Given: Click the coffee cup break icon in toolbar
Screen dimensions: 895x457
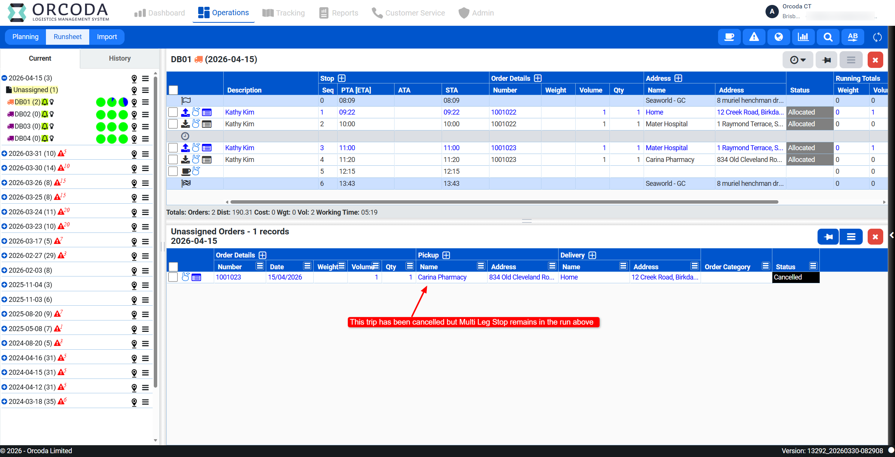Looking at the screenshot, I should [729, 37].
